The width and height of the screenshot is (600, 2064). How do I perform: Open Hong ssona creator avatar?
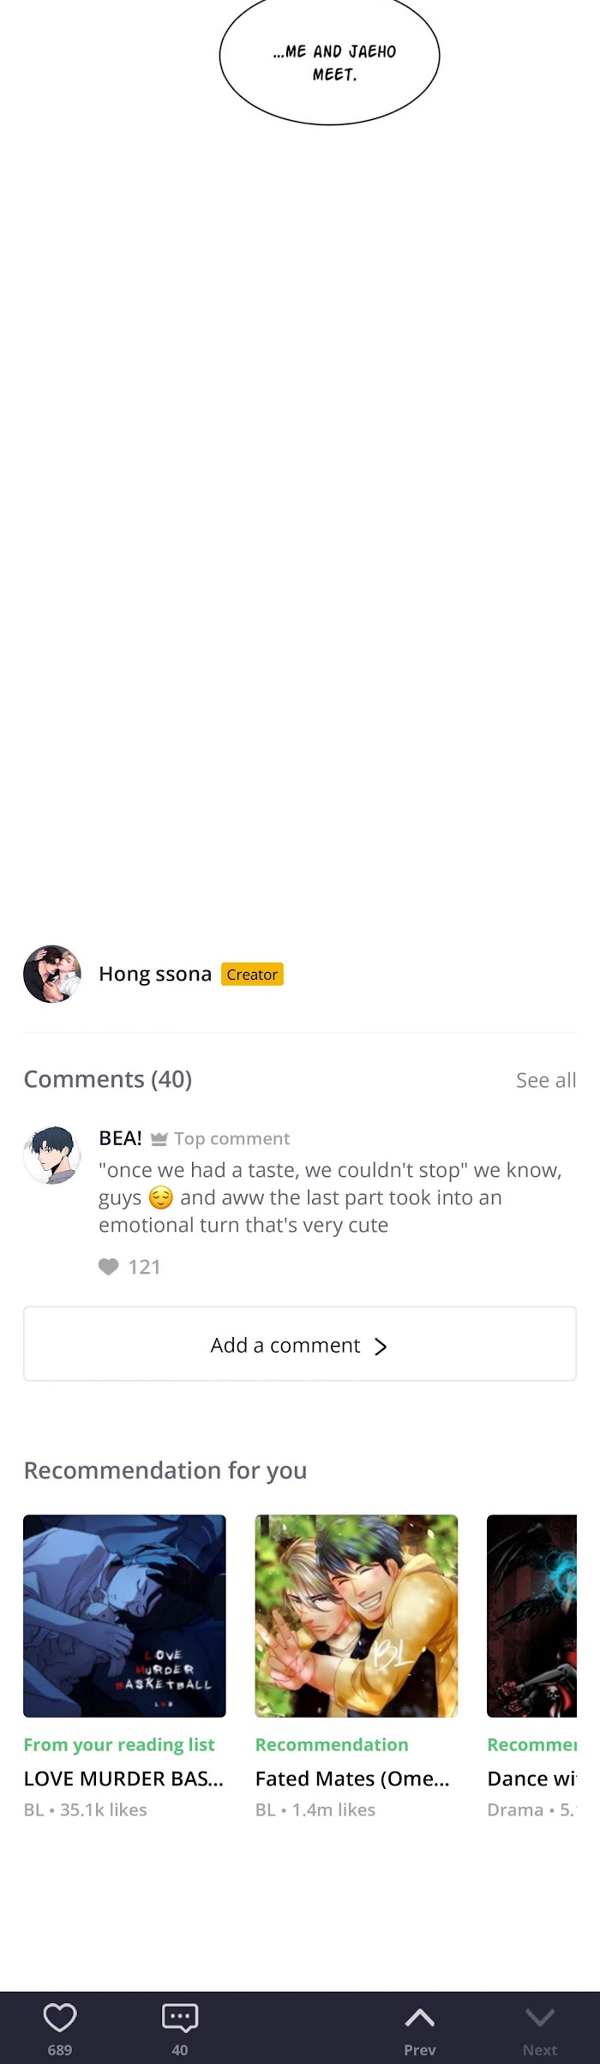click(52, 974)
